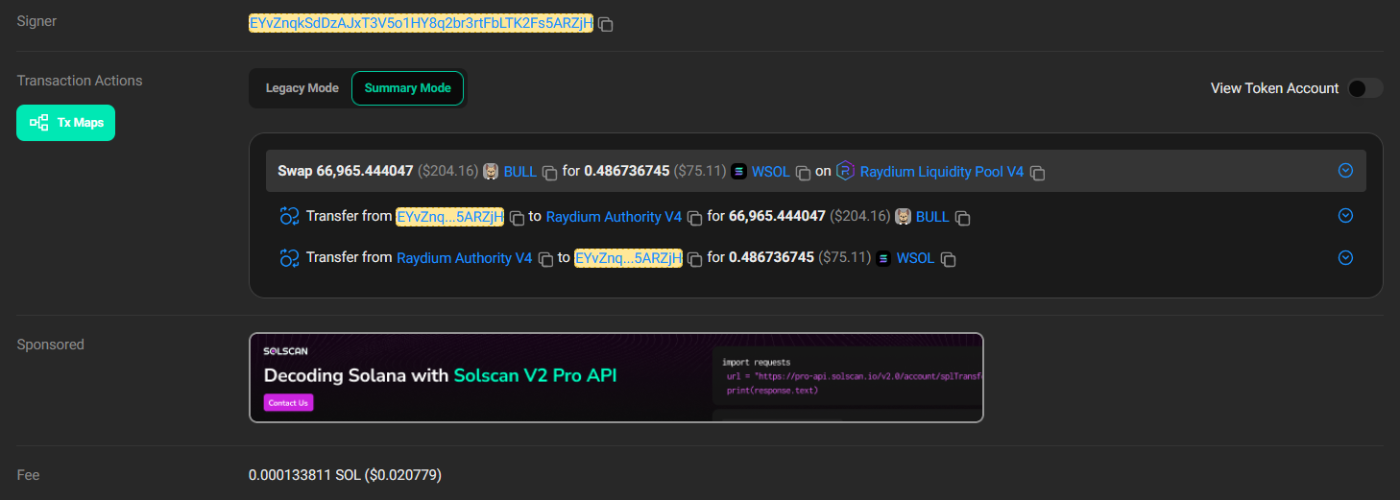
Task: Click the Swap amount 66,965.444047
Action: (365, 171)
